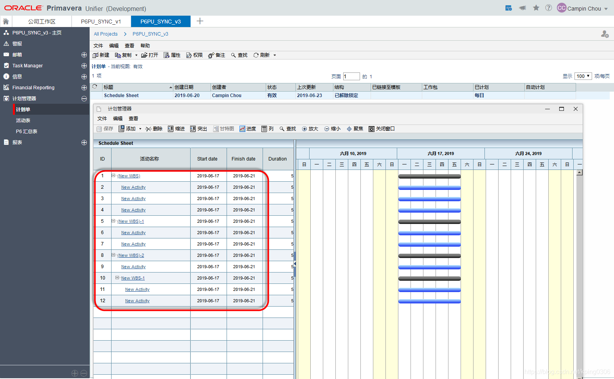Click All Projects breadcrumb link

tap(106, 34)
